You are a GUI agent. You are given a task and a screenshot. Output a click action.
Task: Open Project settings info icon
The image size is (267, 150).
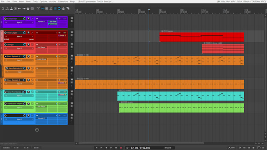click(x=15, y=9)
